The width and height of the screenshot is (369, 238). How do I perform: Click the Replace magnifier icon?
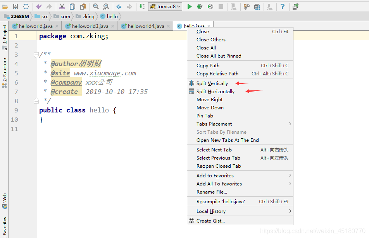[x=106, y=7]
